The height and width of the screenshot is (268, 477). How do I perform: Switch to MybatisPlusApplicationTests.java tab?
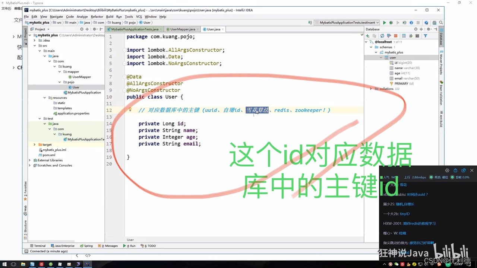134,29
